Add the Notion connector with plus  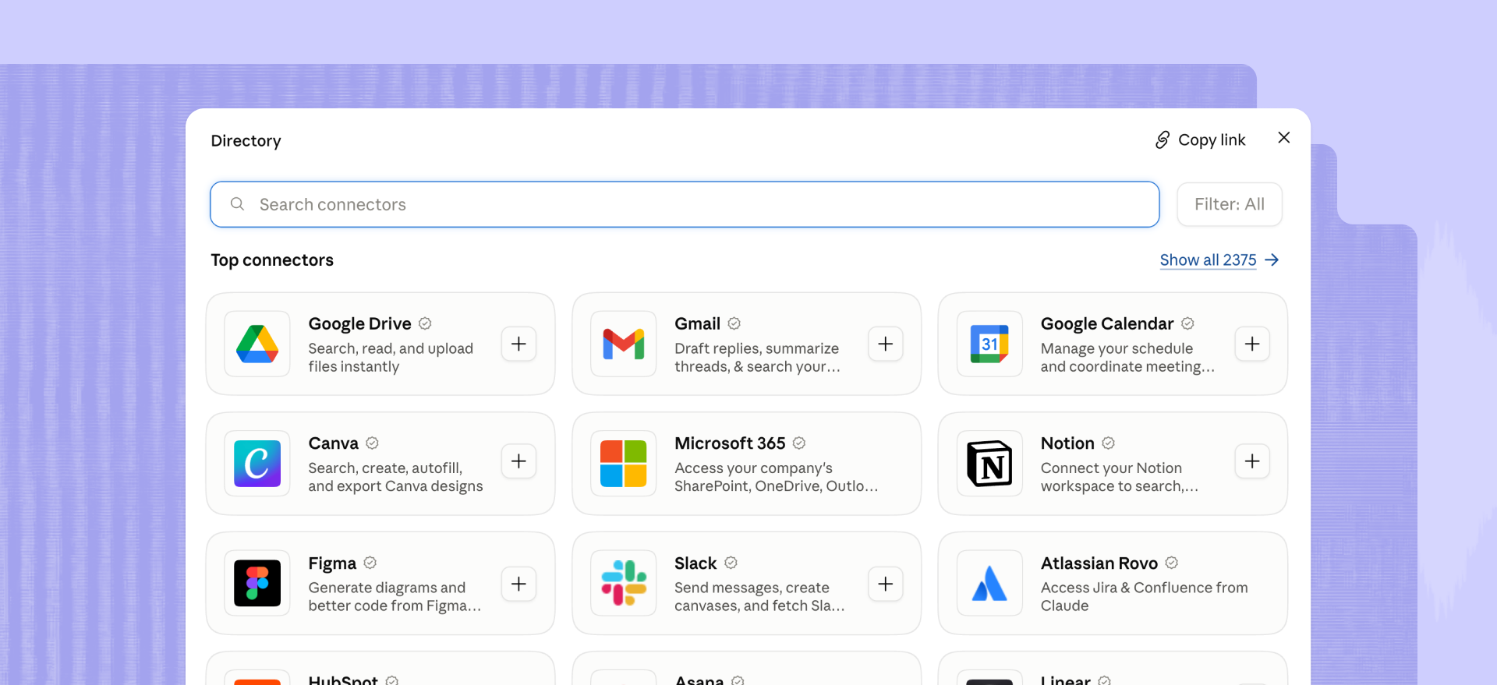pos(1252,461)
